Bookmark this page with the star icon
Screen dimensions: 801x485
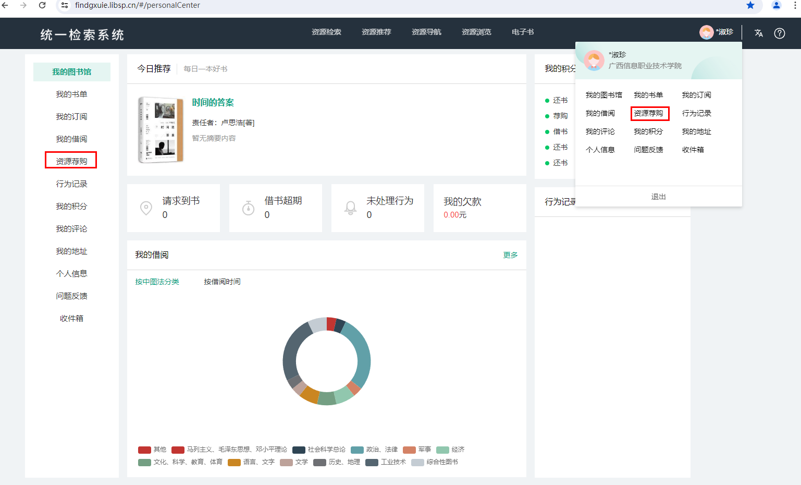pos(750,5)
